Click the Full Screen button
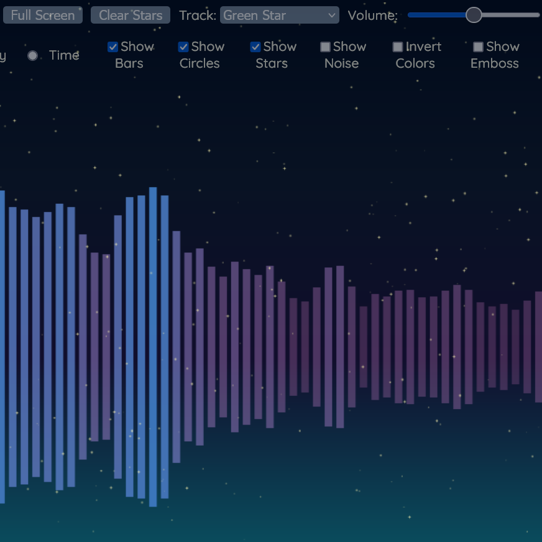Screen dimensions: 542x542 coord(42,15)
